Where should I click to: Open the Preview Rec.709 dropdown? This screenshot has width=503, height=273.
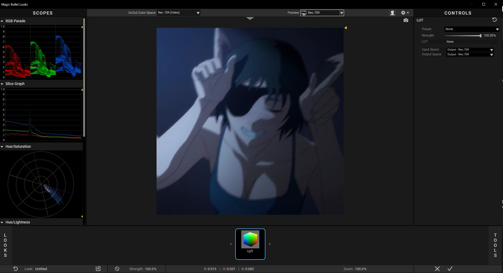[x=322, y=13]
